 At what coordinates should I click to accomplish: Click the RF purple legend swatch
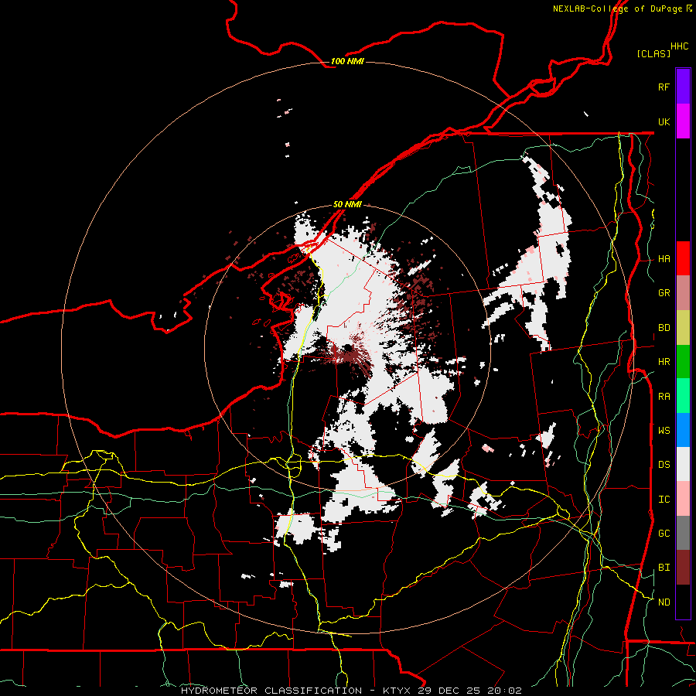(x=683, y=87)
